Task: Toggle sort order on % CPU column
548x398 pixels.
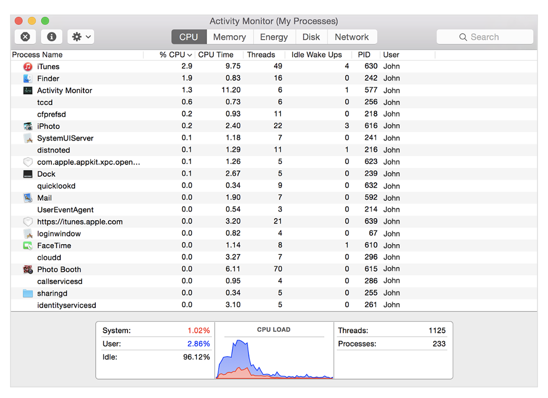Action: click(169, 55)
